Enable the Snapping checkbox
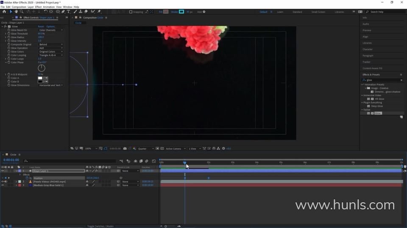Image resolution: width=407 pixels, height=228 pixels. (x=131, y=12)
